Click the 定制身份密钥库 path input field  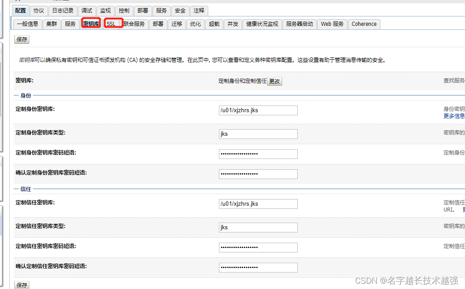(x=258, y=110)
